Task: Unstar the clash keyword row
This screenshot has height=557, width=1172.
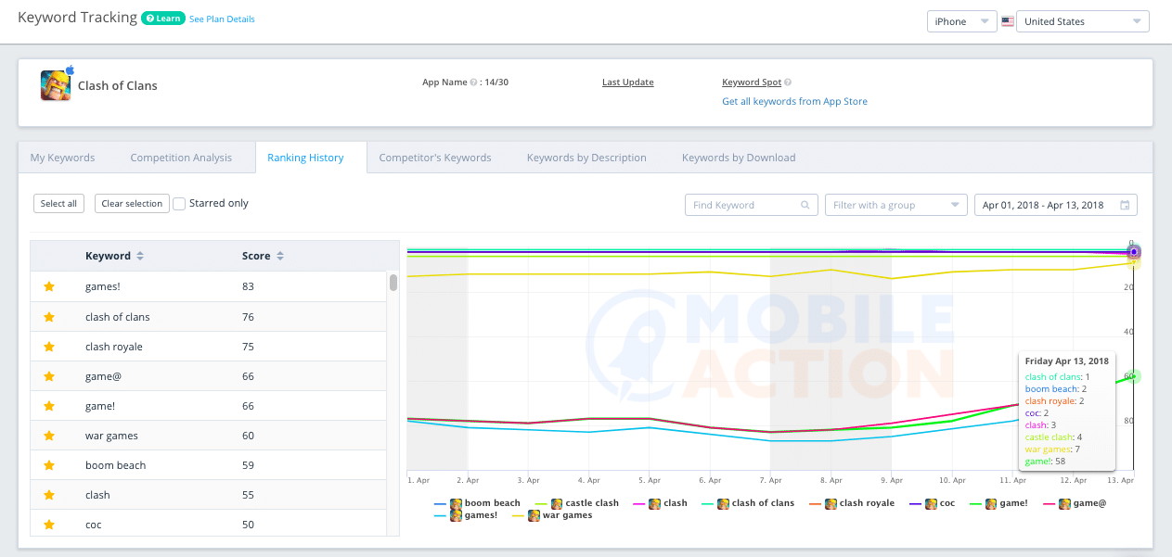Action: [x=49, y=495]
